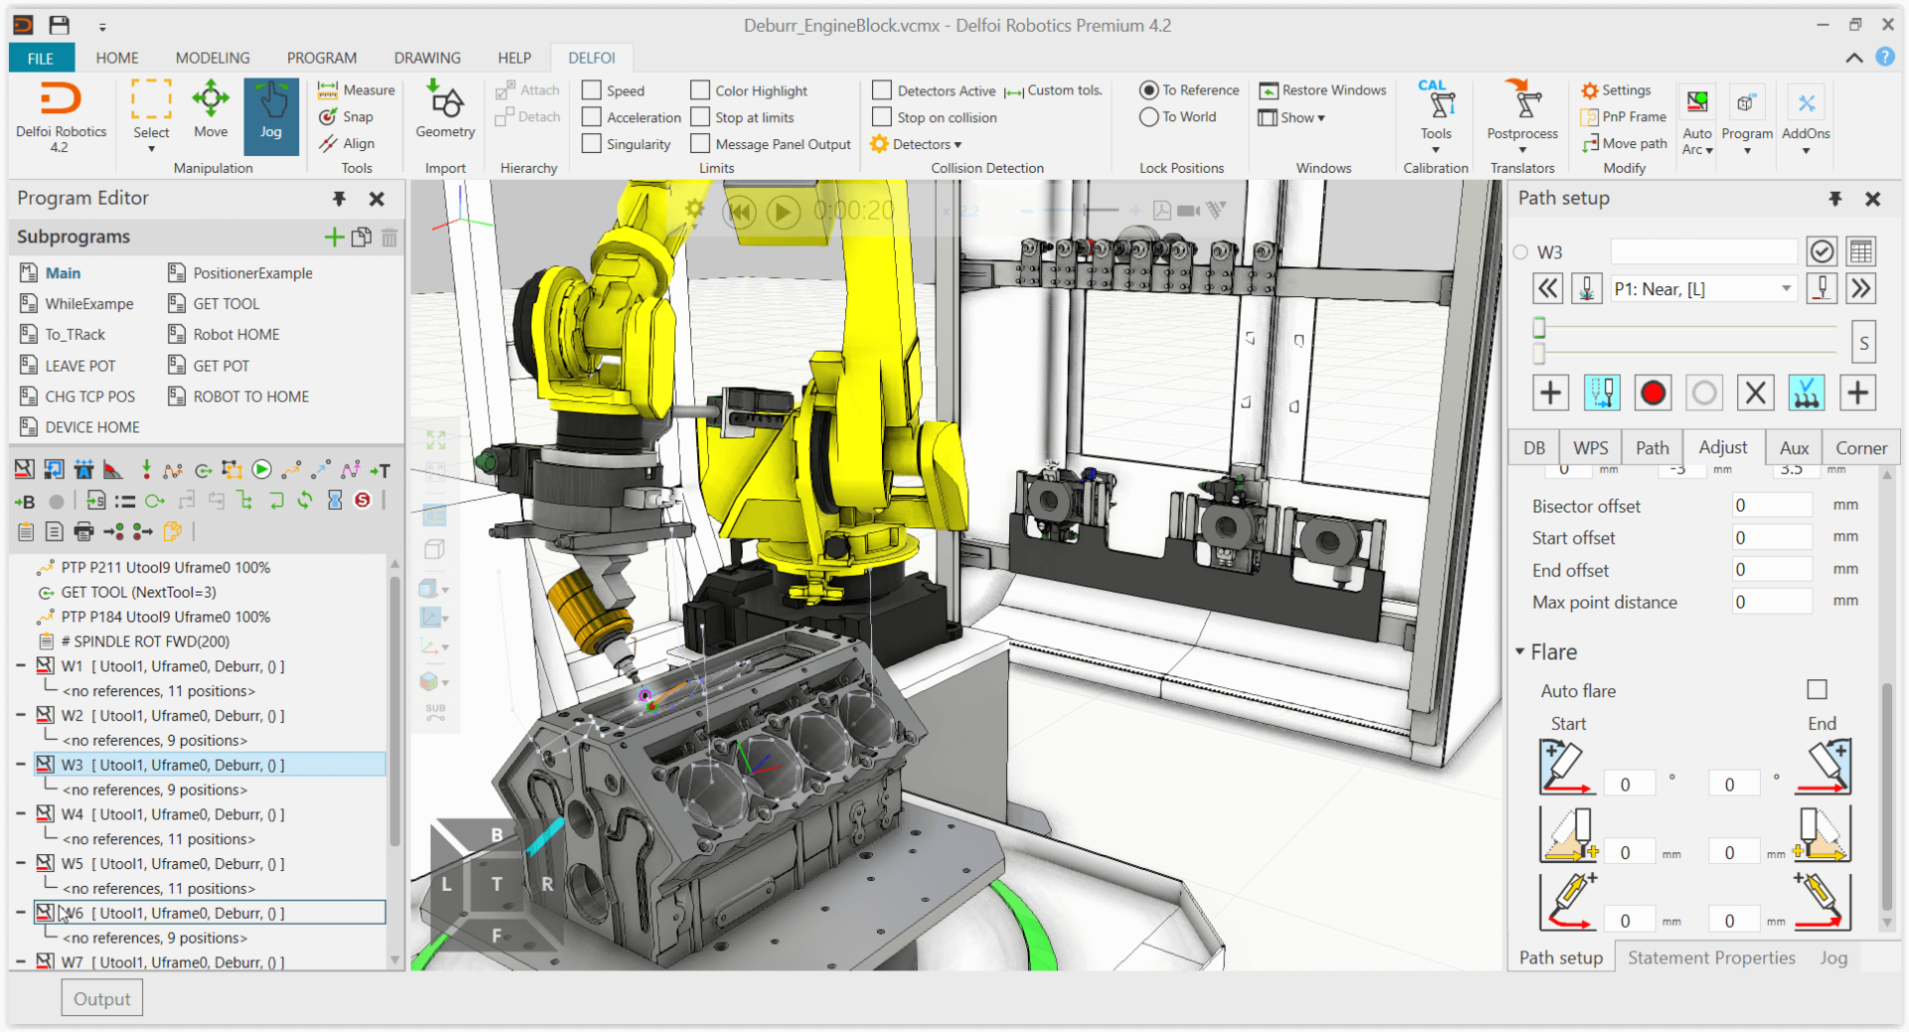The image size is (1909, 1032).
Task: Open the Corner tab in Path setup
Action: coord(1861,447)
